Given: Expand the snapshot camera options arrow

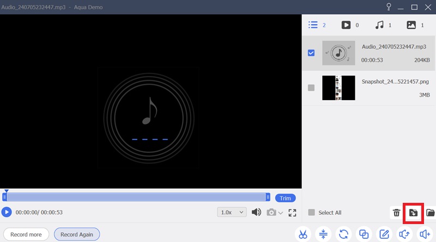Looking at the screenshot, I should point(281,213).
